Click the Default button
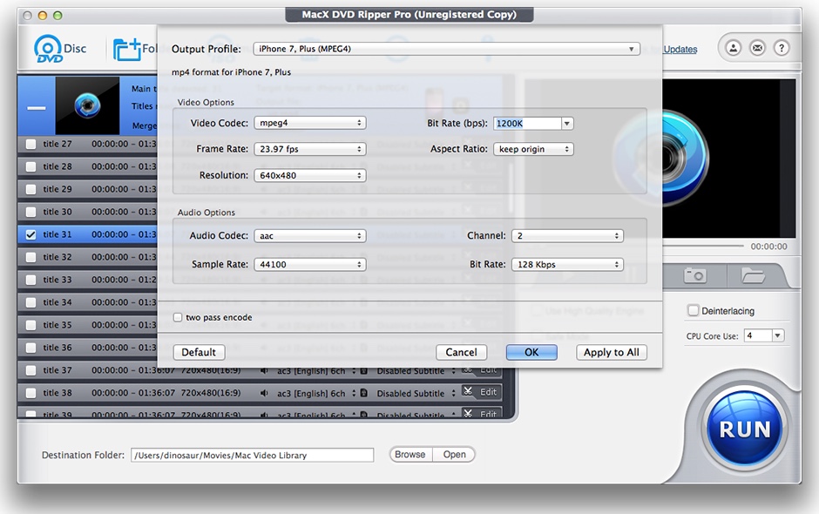 [199, 352]
